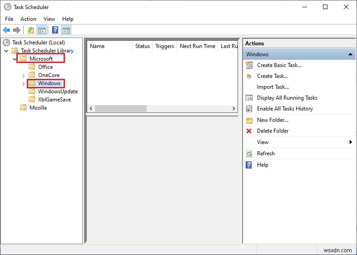Select the WindowsUpdate folder label
This screenshot has width=357, height=255.
(58, 91)
